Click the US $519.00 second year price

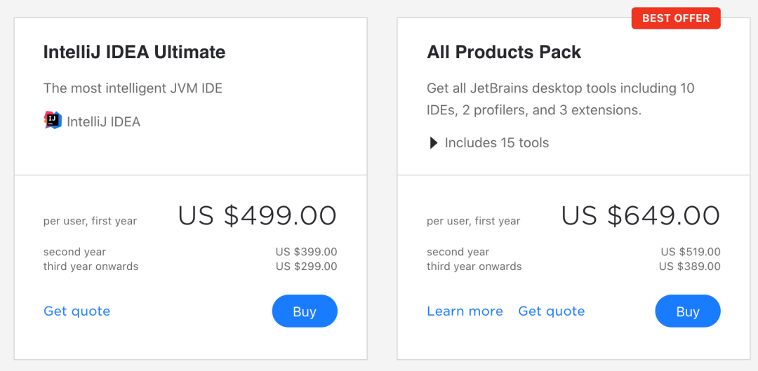[x=691, y=252]
